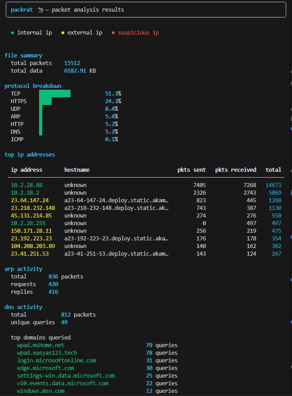
Task: Click the red suspicious ip legend dot
Action: coord(113,33)
